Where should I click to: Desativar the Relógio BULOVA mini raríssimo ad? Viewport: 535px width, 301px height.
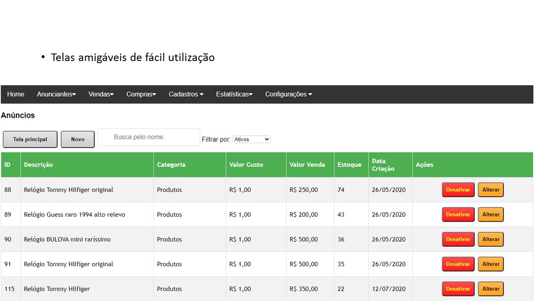(458, 239)
